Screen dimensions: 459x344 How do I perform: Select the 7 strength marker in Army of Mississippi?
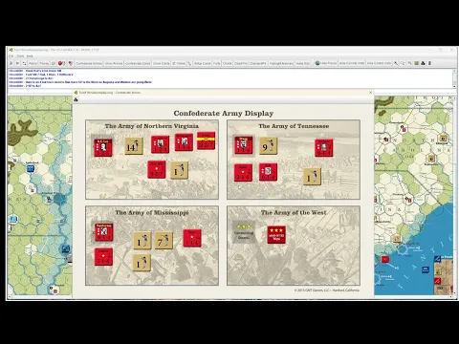(x=164, y=241)
